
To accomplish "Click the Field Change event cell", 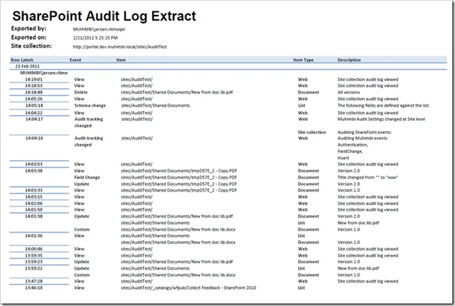I will click(87, 177).
